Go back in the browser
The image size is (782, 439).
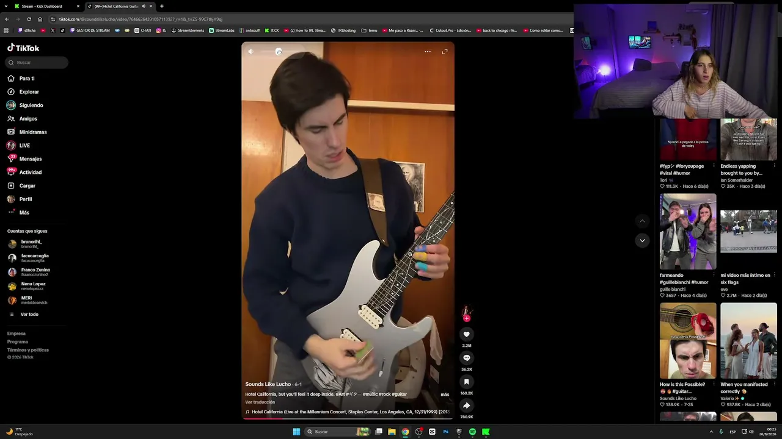[7, 19]
